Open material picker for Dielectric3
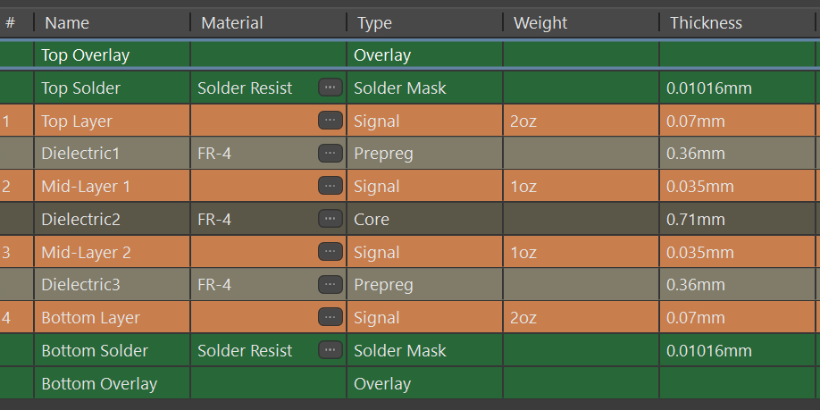This screenshot has height=410, width=820. [x=330, y=284]
